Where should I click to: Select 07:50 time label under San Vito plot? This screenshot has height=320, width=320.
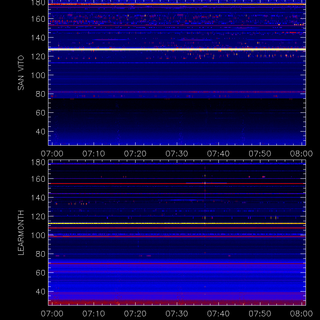click(x=260, y=154)
